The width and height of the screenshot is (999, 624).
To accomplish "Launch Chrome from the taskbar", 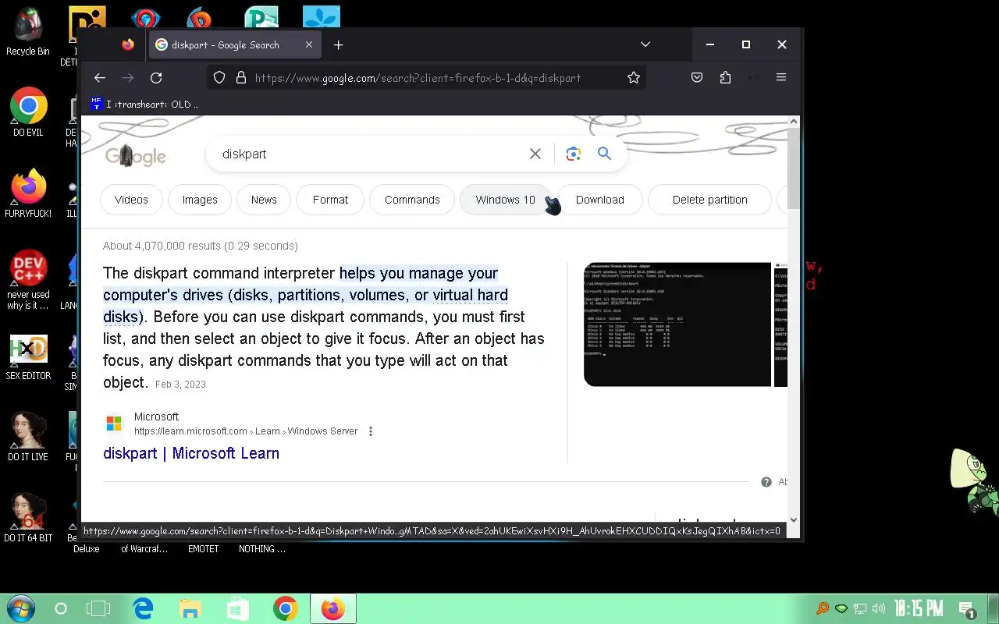I will (x=286, y=608).
